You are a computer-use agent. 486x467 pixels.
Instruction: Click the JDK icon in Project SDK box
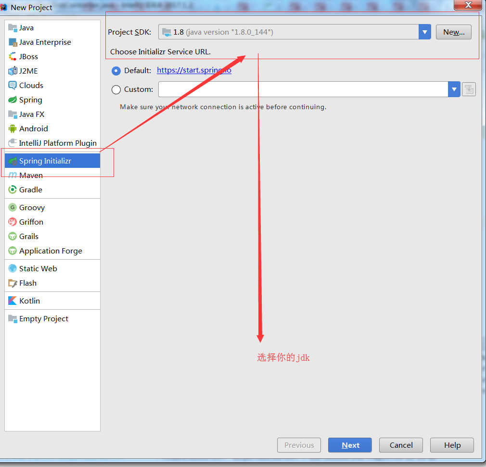[166, 32]
